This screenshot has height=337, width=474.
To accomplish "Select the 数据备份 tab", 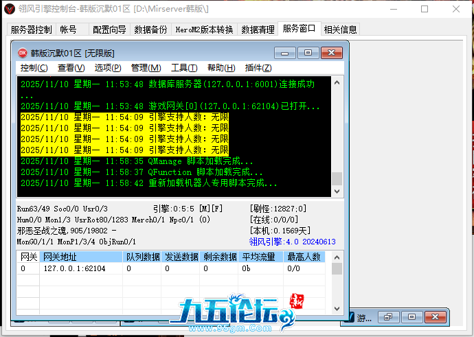I will [150, 30].
